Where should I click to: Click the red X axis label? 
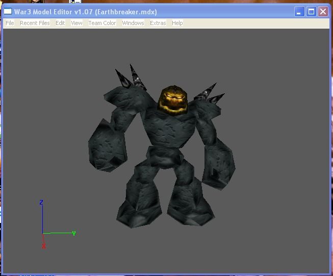click(43, 246)
